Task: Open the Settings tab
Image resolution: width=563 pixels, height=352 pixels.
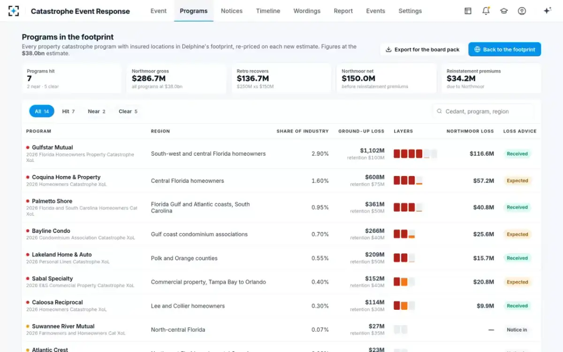Action: pos(410,11)
